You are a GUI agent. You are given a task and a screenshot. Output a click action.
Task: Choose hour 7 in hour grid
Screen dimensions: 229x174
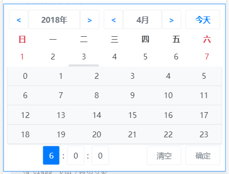point(61,95)
